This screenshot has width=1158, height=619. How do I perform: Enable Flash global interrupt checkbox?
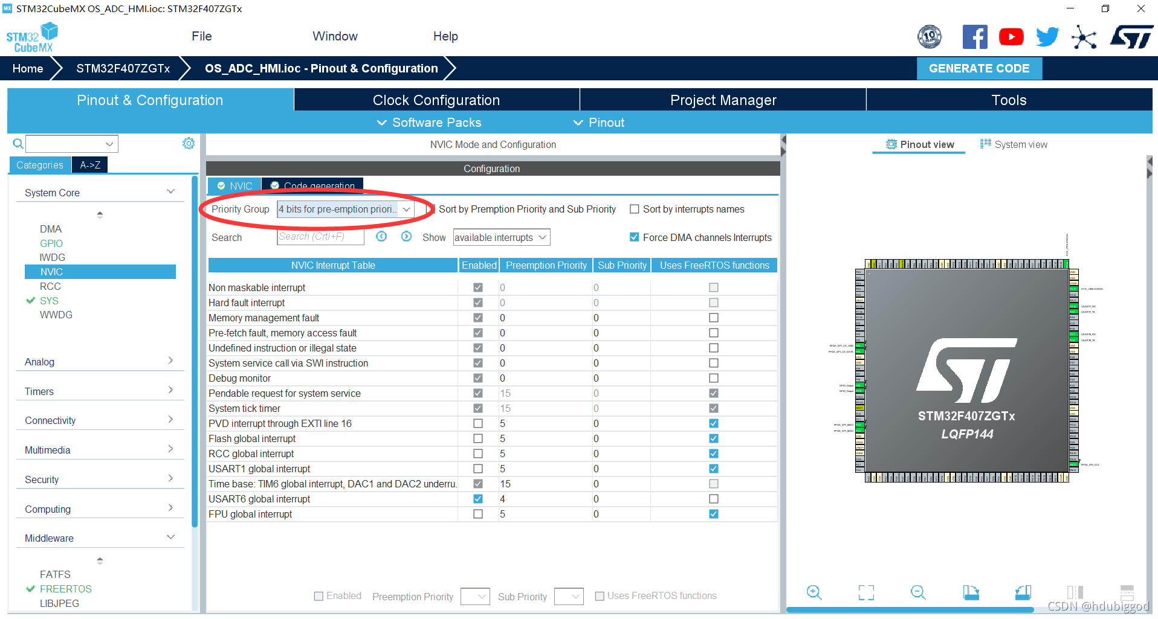pyautogui.click(x=478, y=438)
